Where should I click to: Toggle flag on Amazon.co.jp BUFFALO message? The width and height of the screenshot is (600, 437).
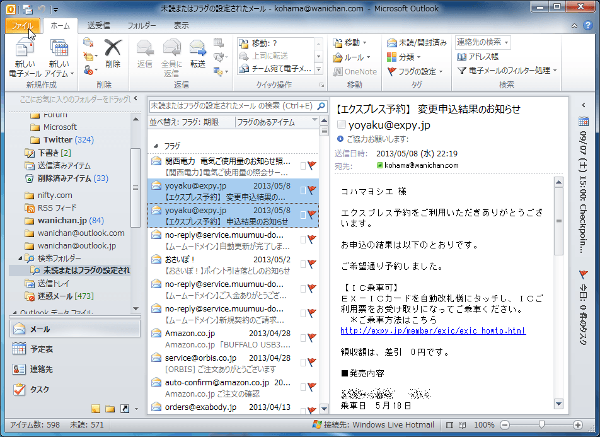coord(312,337)
